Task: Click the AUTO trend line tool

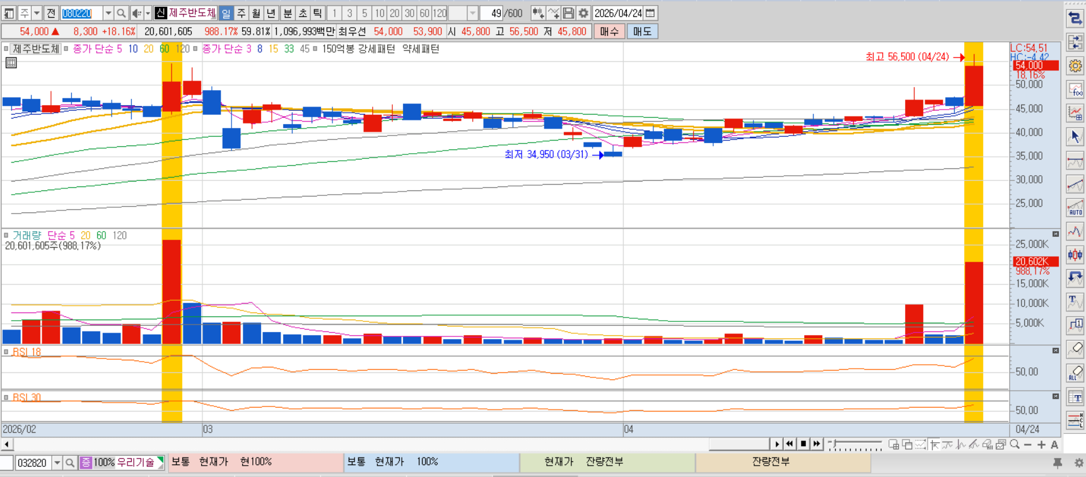Action: click(1075, 207)
